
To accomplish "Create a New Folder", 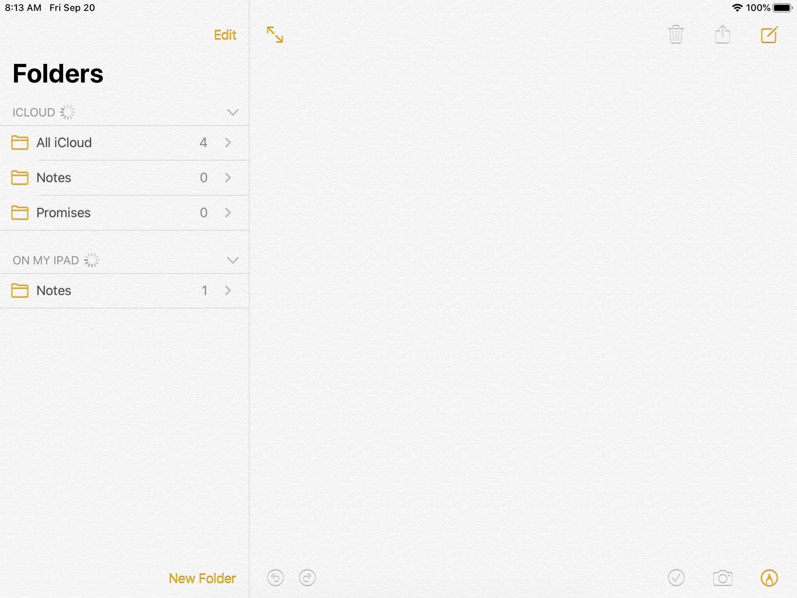I will click(x=202, y=579).
